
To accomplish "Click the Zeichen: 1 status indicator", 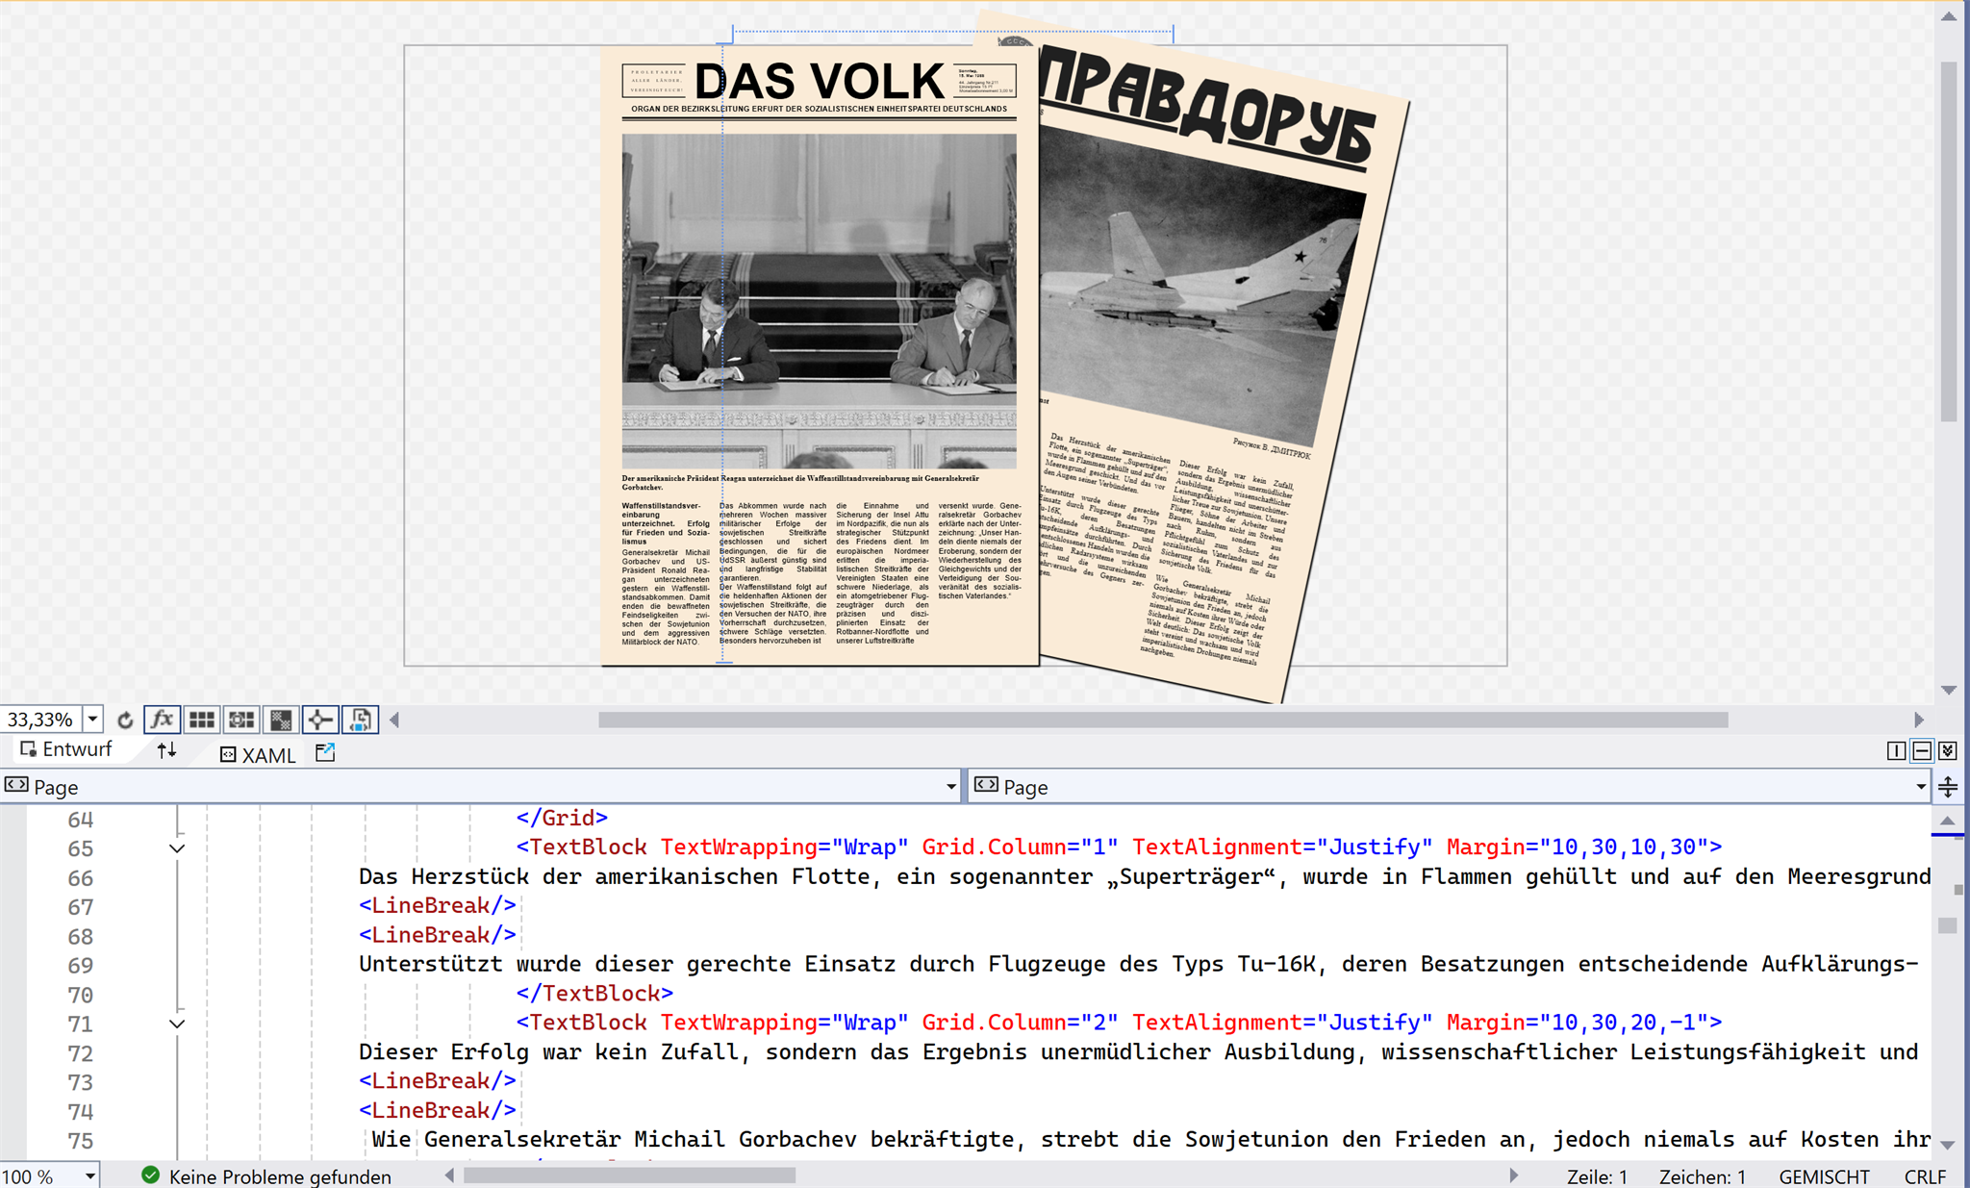I will coord(1702,1176).
